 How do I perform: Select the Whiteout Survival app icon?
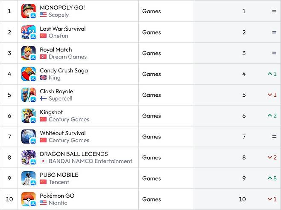coord(28,136)
